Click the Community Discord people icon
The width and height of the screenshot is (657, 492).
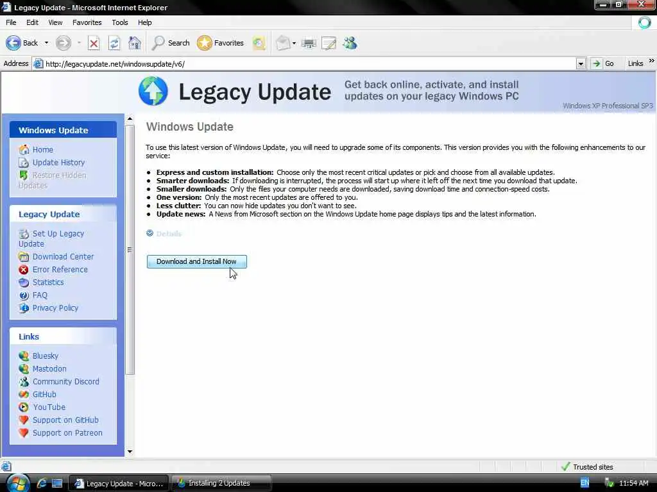coord(24,382)
